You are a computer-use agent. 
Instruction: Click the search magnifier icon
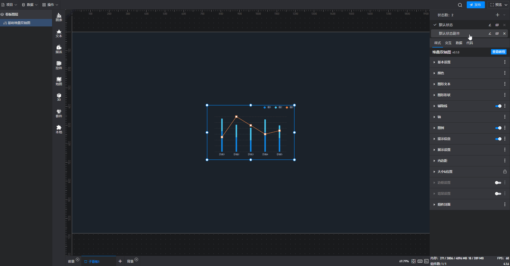click(x=460, y=5)
